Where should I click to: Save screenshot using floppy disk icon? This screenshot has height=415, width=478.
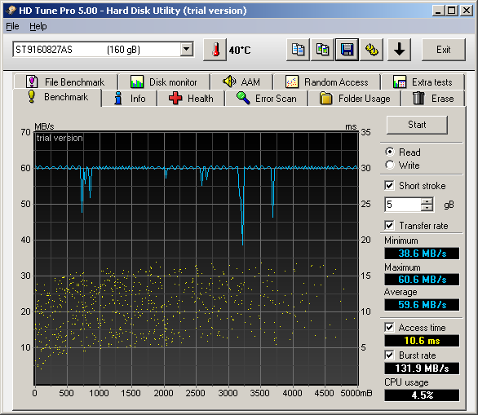(347, 50)
